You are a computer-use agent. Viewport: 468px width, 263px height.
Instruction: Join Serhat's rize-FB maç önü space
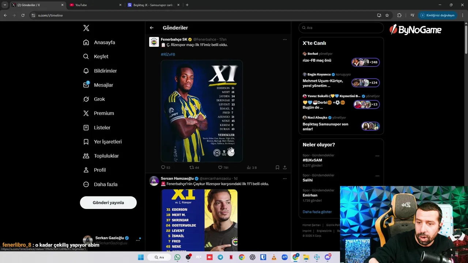366,62
